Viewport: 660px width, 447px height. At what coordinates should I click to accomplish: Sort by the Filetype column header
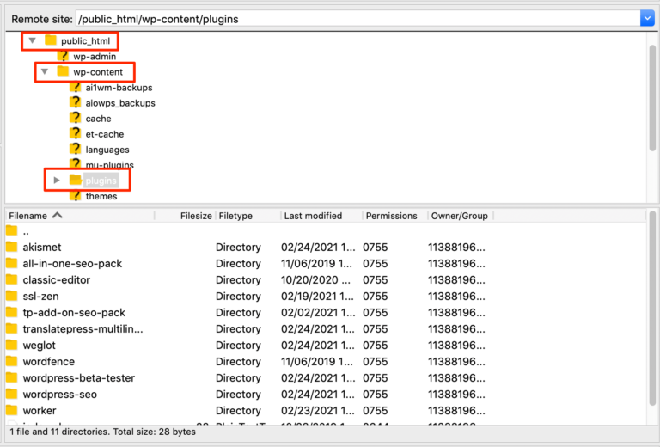pos(235,216)
